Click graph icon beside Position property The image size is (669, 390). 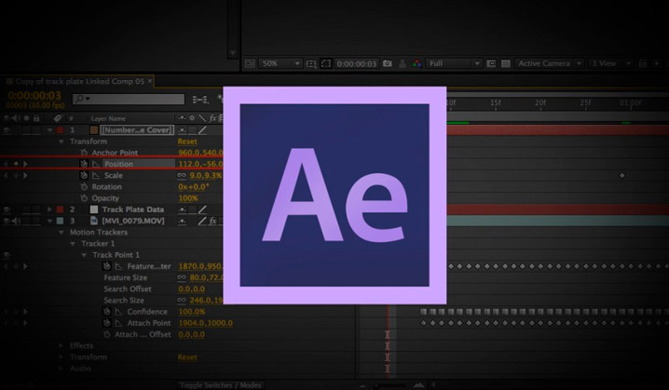coord(96,164)
